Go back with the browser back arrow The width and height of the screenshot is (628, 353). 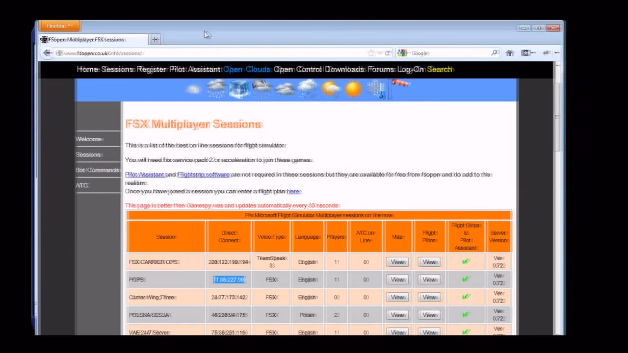pos(47,53)
